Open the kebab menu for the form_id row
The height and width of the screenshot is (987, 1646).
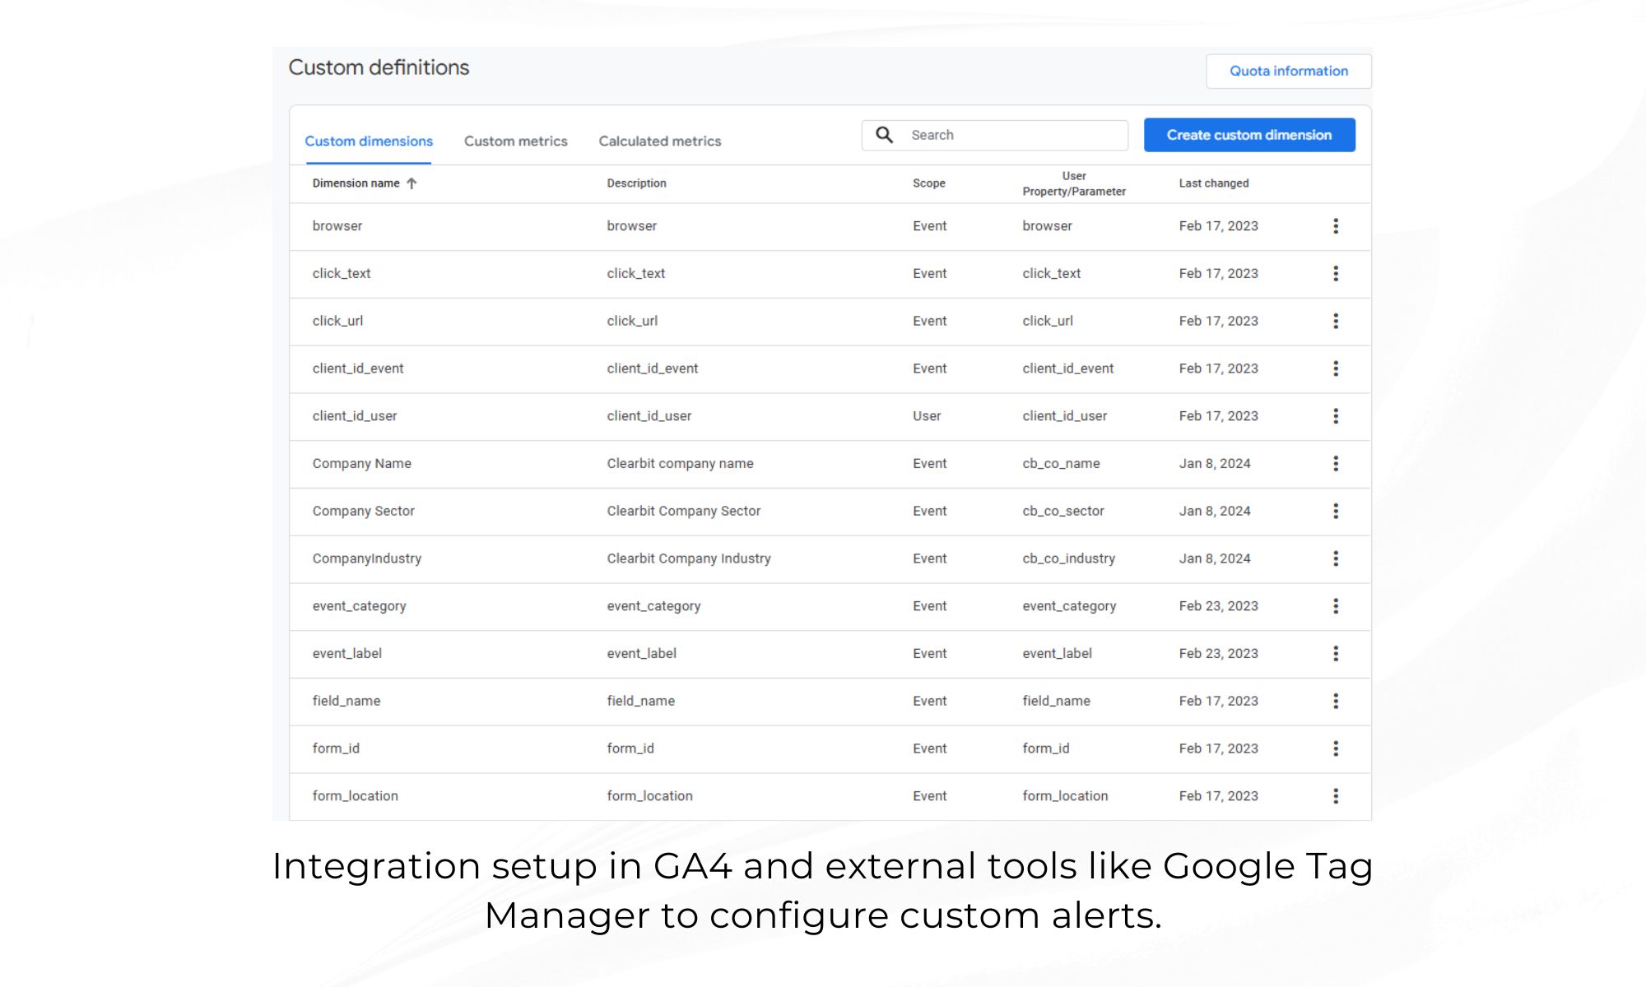1335,748
